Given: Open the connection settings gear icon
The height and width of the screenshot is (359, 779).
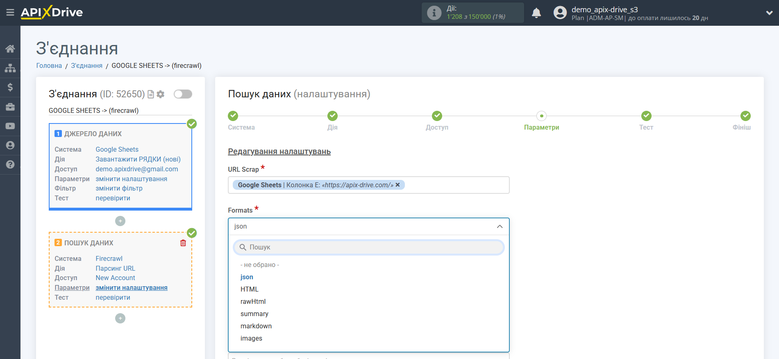Looking at the screenshot, I should click(x=161, y=94).
